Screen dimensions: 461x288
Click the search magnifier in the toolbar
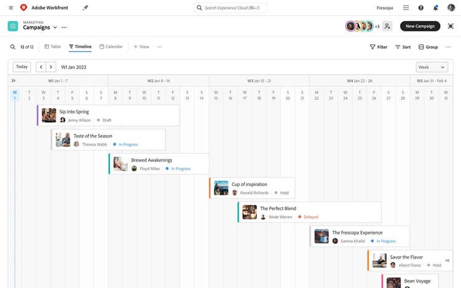pyautogui.click(x=13, y=47)
